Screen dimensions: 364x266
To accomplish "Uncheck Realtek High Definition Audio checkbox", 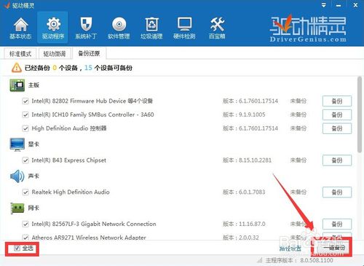I will [25, 192].
